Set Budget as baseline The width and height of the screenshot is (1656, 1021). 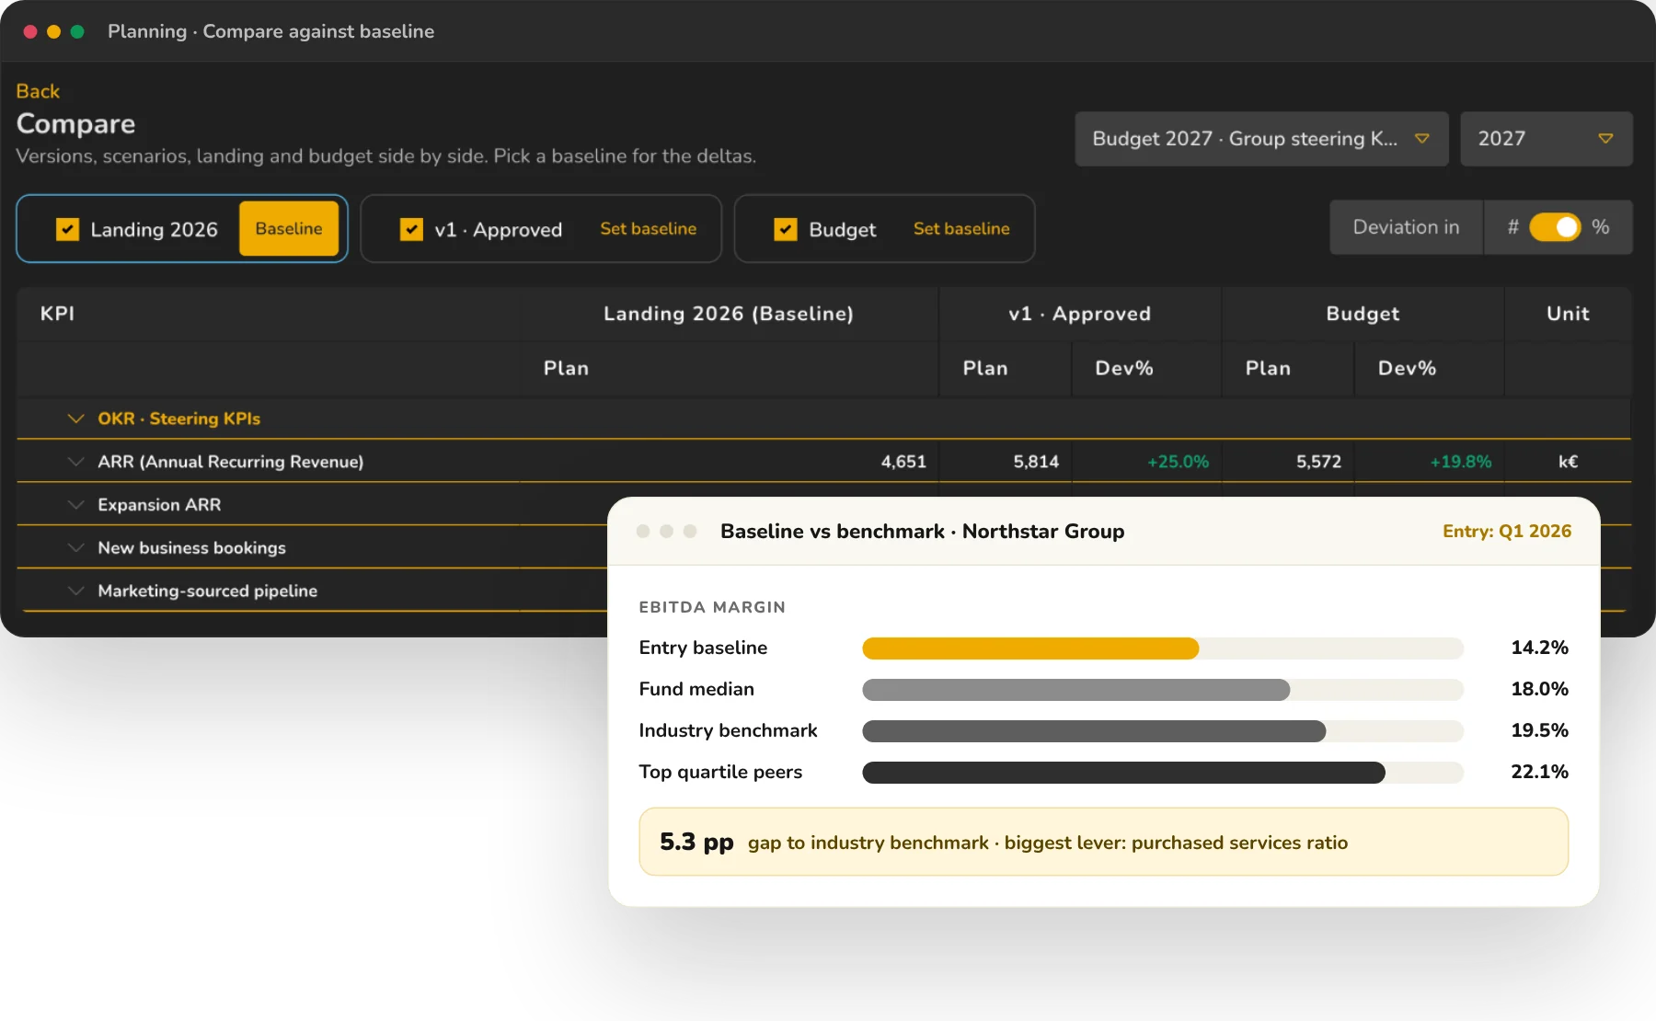coord(961,229)
